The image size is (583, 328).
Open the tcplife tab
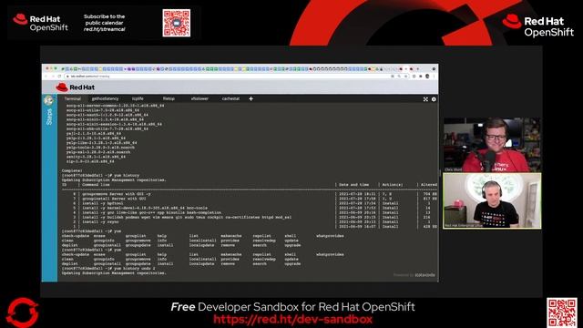coord(138,98)
